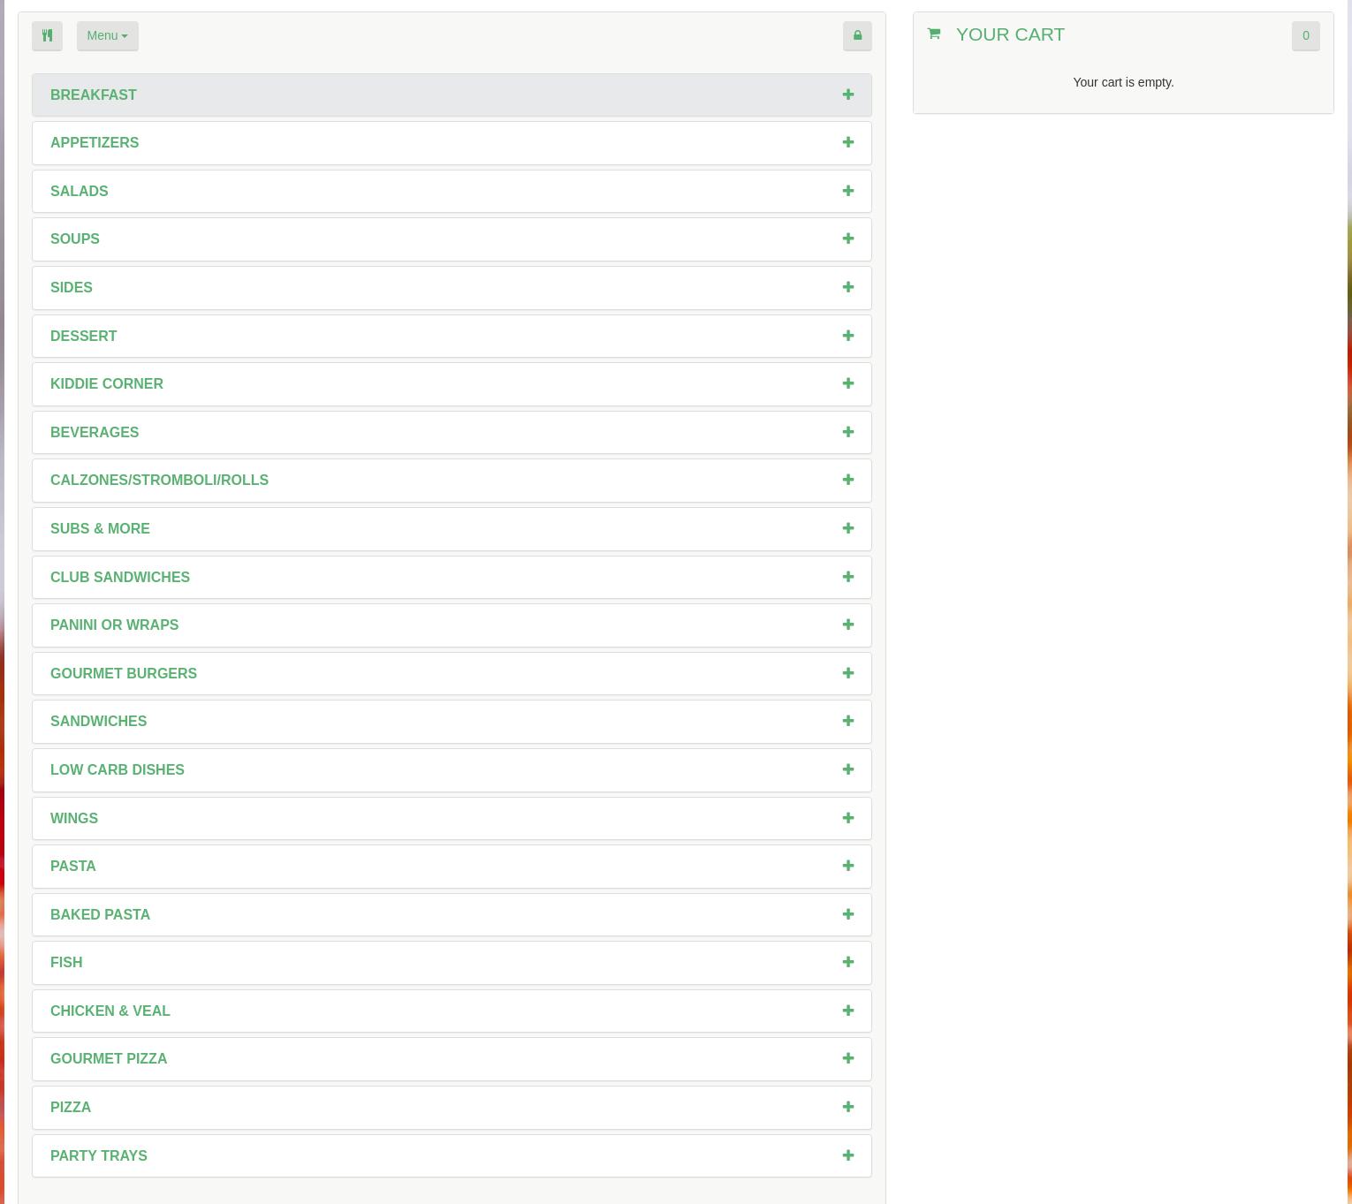Expand Sides using its plus icon
This screenshot has height=1204, width=1352.
click(x=848, y=287)
